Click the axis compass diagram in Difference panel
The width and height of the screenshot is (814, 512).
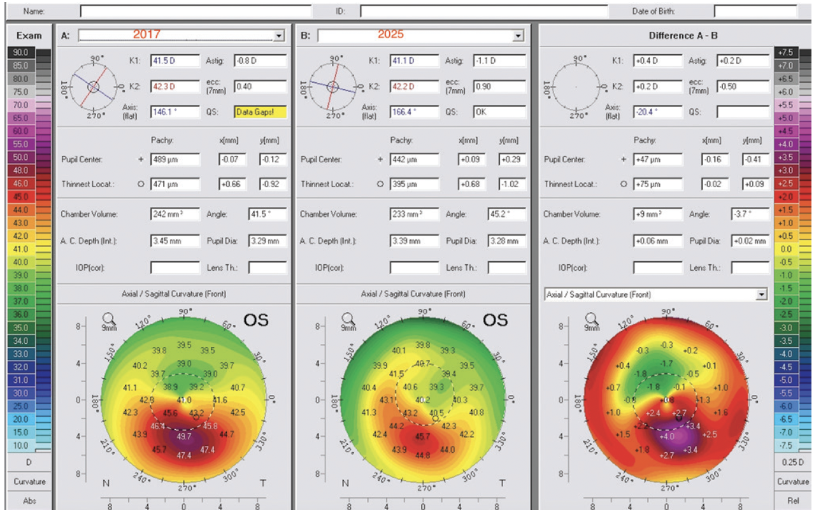pyautogui.click(x=575, y=87)
